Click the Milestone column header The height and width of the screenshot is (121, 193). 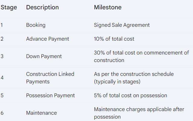pyautogui.click(x=108, y=7)
